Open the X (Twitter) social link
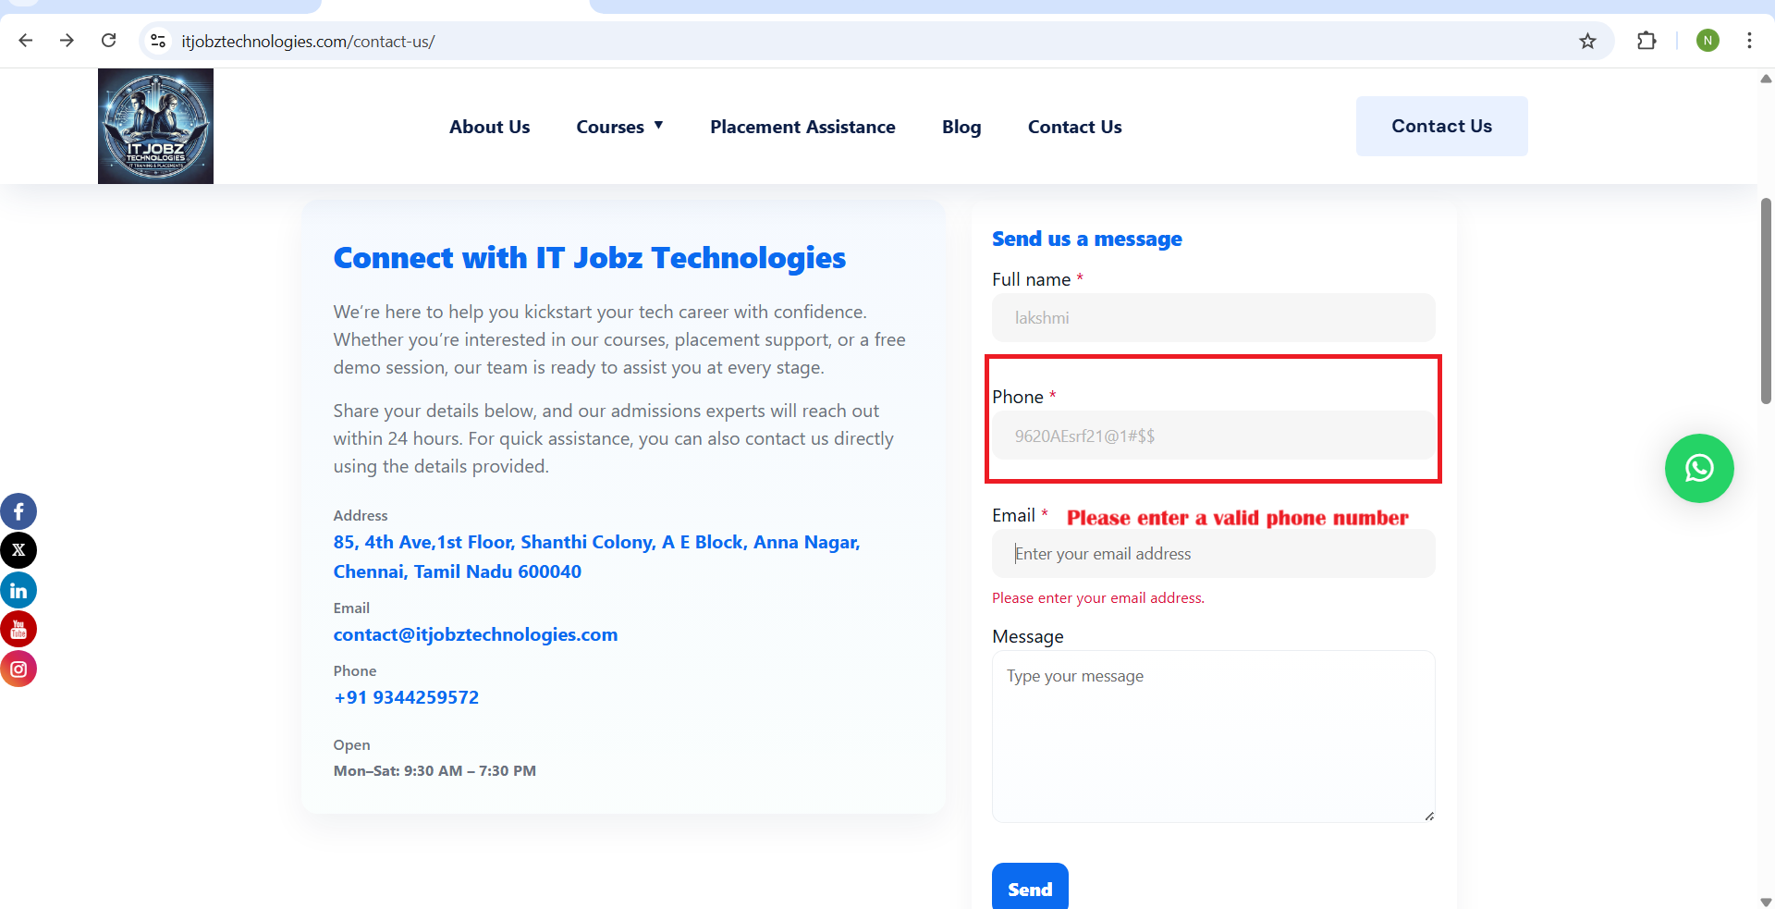The width and height of the screenshot is (1775, 909). [x=18, y=551]
